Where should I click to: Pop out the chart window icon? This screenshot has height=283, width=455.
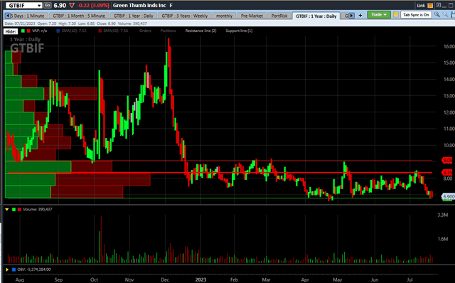pyautogui.click(x=439, y=5)
